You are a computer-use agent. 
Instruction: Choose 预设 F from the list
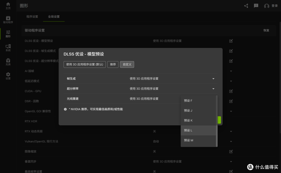tap(198, 100)
